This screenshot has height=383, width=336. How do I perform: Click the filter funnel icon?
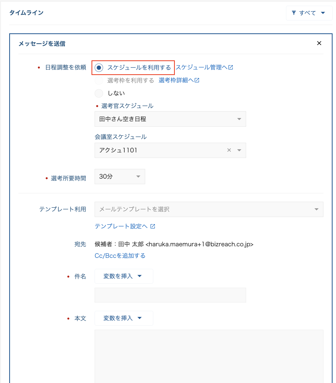coord(294,13)
